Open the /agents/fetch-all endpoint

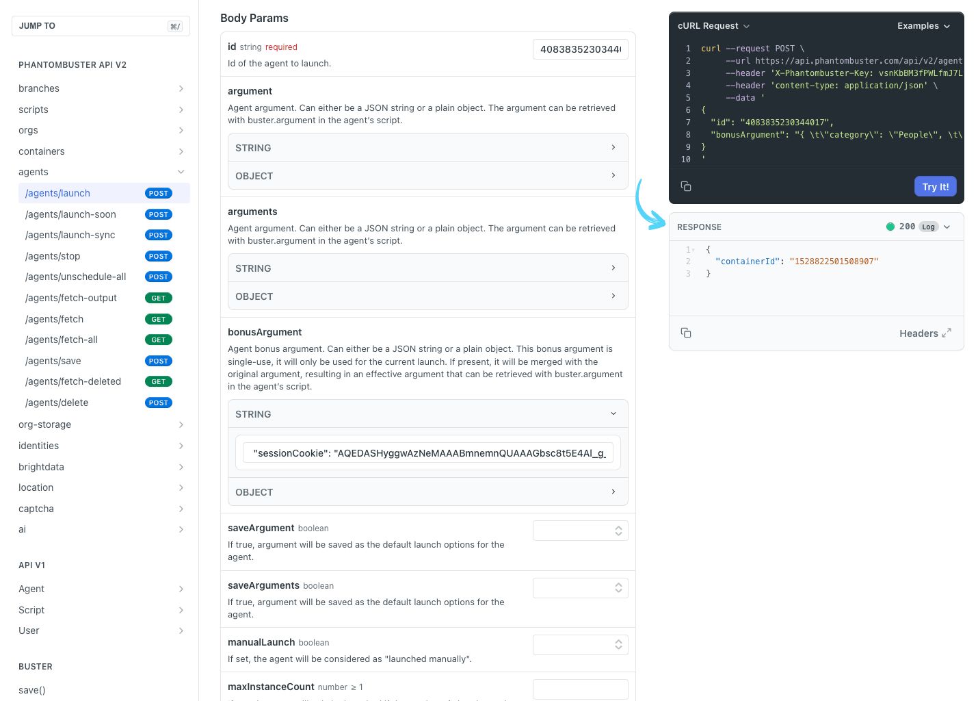[104, 340]
